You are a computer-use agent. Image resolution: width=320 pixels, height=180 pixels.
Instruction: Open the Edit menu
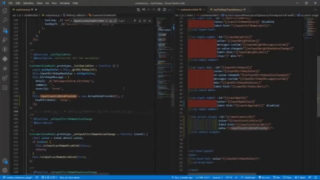18,3
